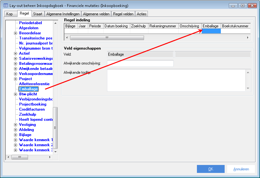This screenshot has height=178, width=260.
Task: Expand the Salarisverwerkings node
Action: [15, 59]
